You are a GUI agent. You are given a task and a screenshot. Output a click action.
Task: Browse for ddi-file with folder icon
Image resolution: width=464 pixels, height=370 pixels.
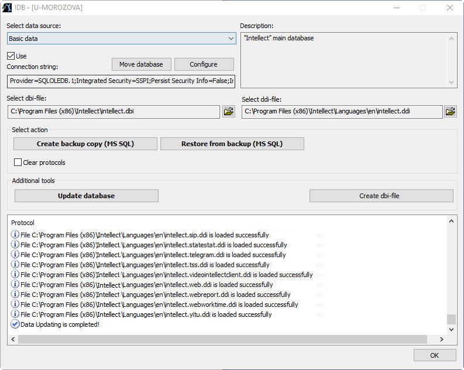451,112
